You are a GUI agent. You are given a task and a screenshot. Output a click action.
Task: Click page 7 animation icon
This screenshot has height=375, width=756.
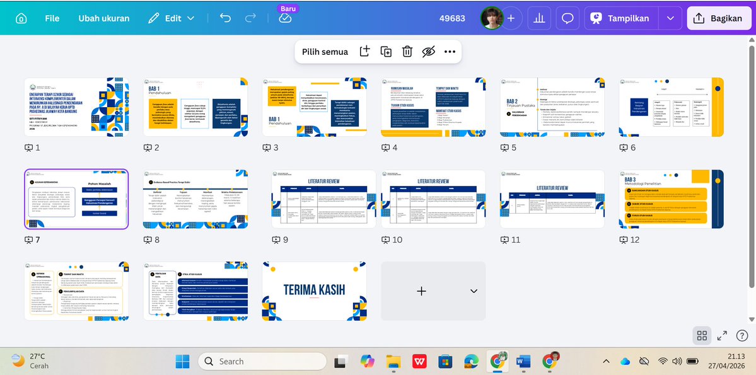pos(29,239)
